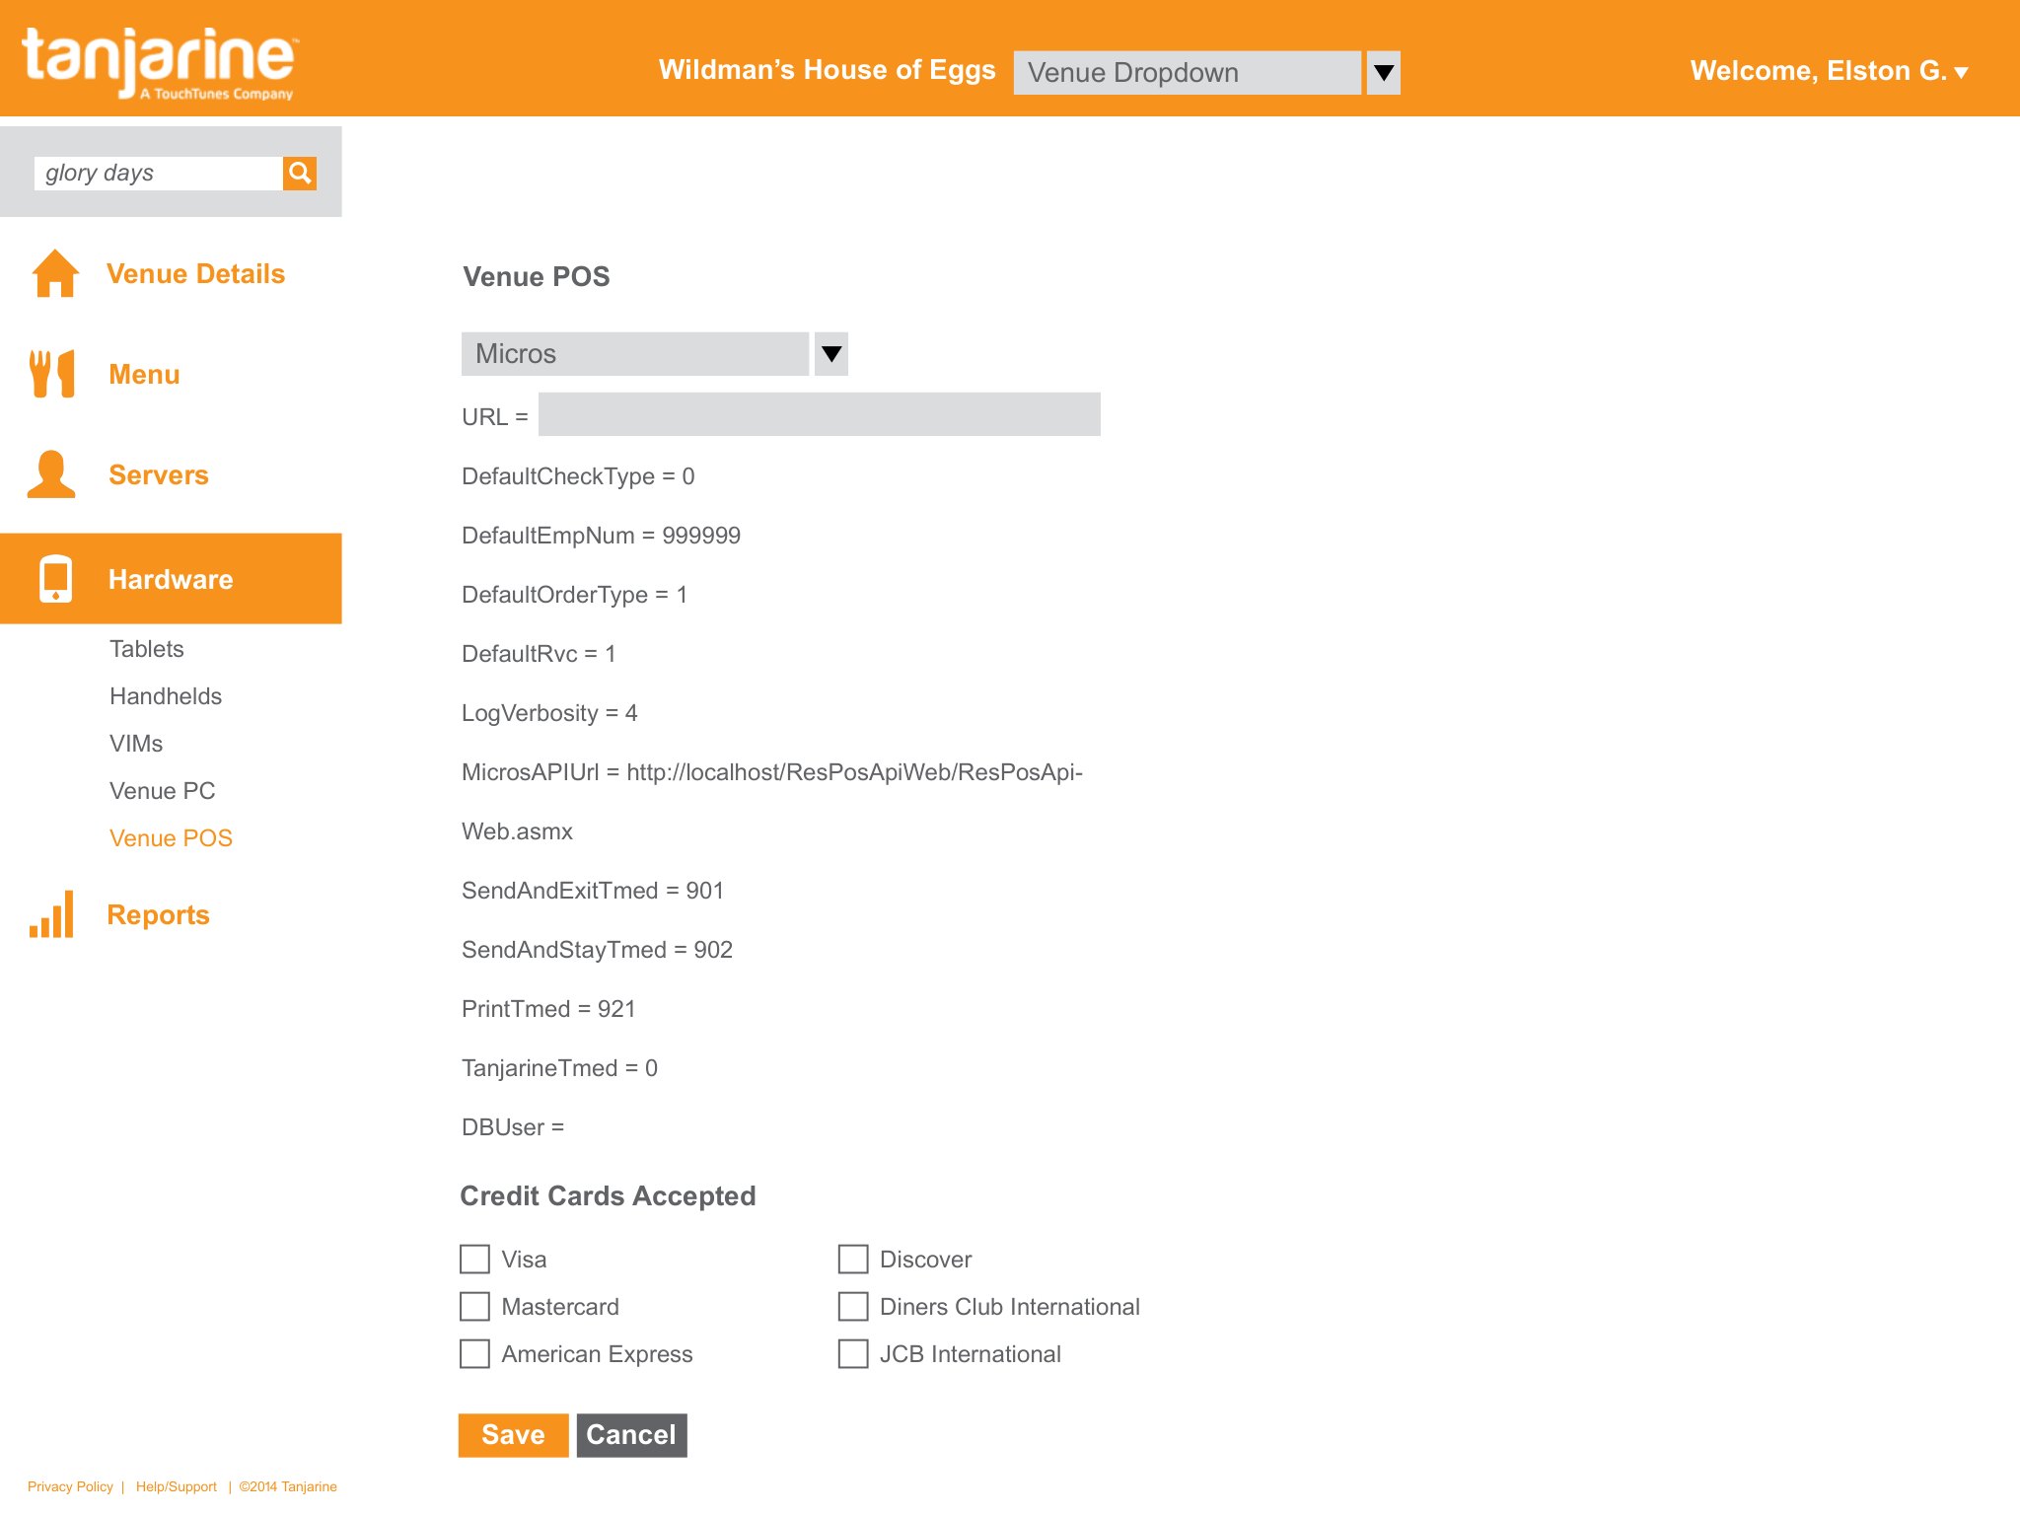The height and width of the screenshot is (1515, 2020).
Task: Click the LogVerbosity = 4 line
Action: tap(549, 713)
